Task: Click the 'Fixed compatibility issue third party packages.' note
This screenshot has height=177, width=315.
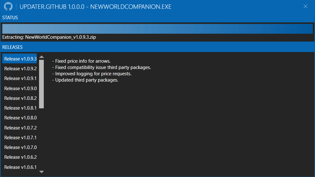Action: 101,67
